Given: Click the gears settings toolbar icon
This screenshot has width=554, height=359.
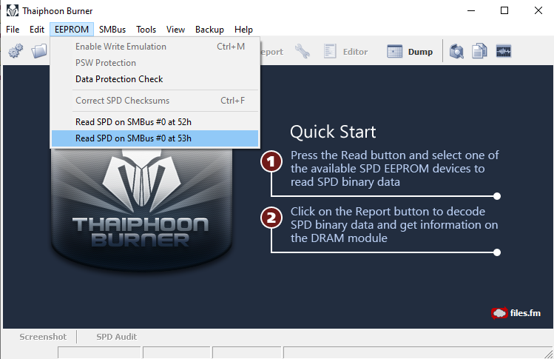Looking at the screenshot, I should click(16, 51).
